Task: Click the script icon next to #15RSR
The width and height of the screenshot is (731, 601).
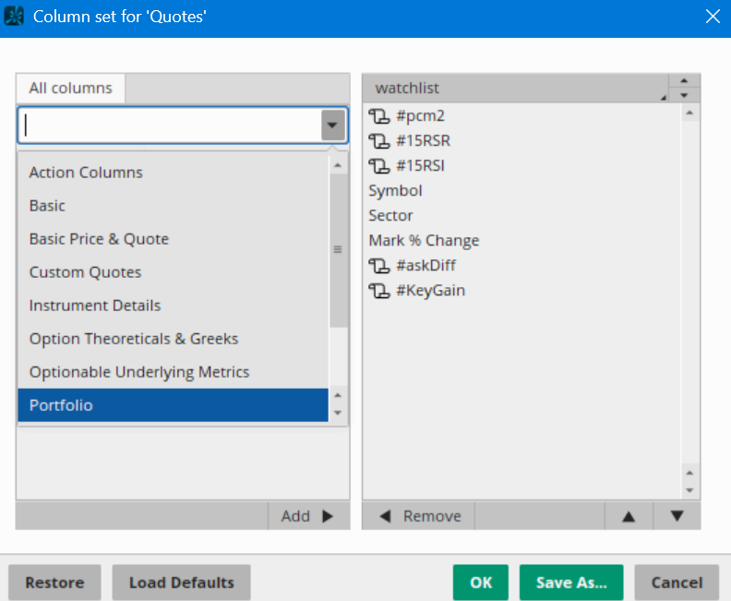Action: [x=379, y=140]
